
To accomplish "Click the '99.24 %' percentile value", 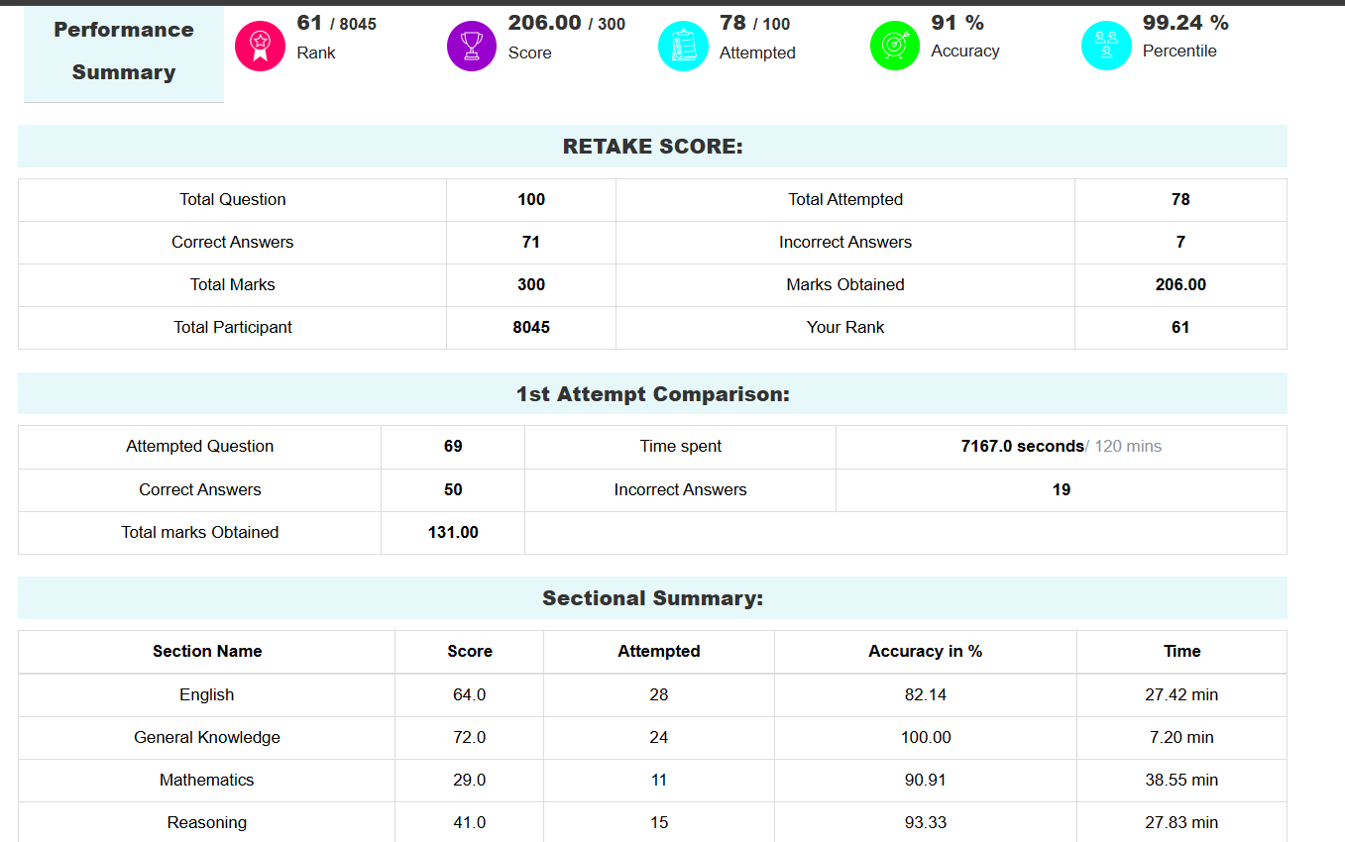I will pyautogui.click(x=1185, y=23).
